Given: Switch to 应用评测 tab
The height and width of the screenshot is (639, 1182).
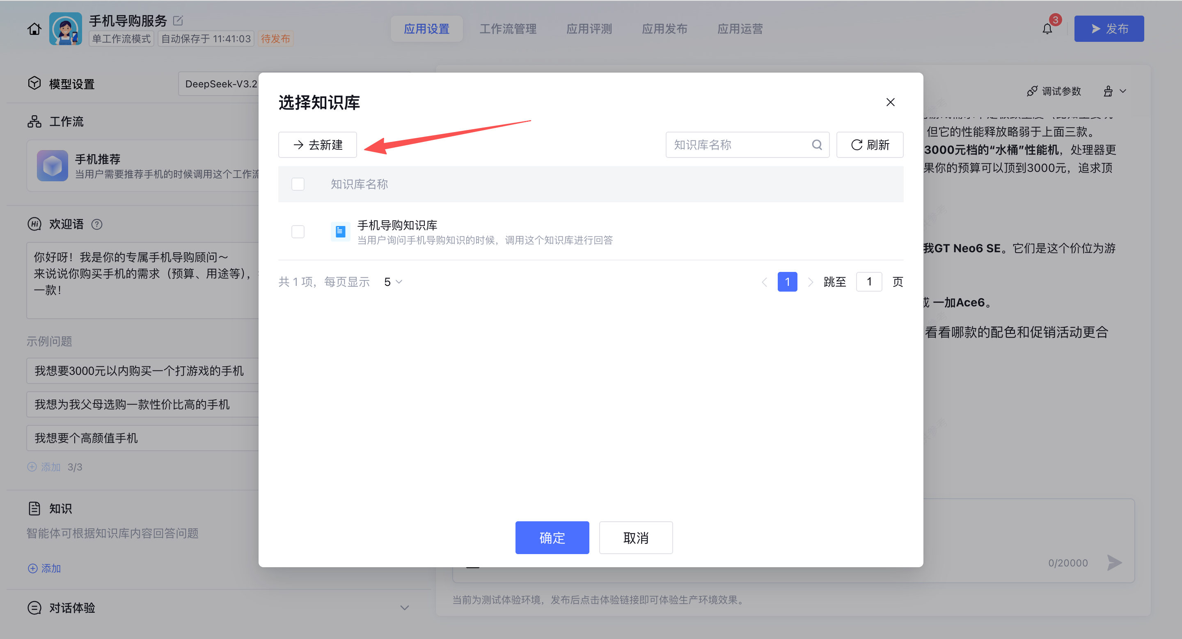Looking at the screenshot, I should pos(589,29).
